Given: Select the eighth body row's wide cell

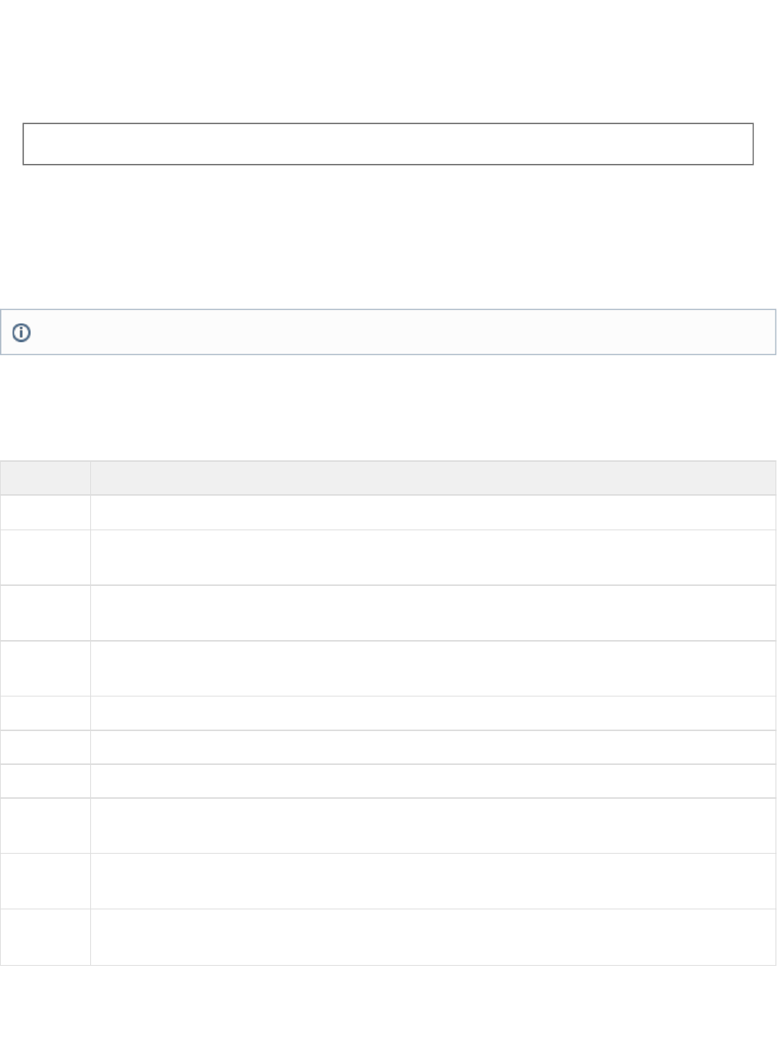Looking at the screenshot, I should [433, 826].
